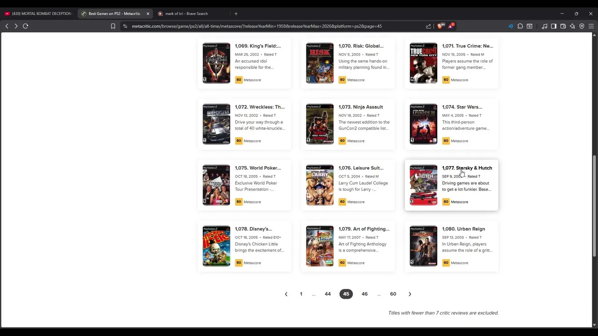
Task: Jump to last pagination page 60
Action: [x=393, y=294]
